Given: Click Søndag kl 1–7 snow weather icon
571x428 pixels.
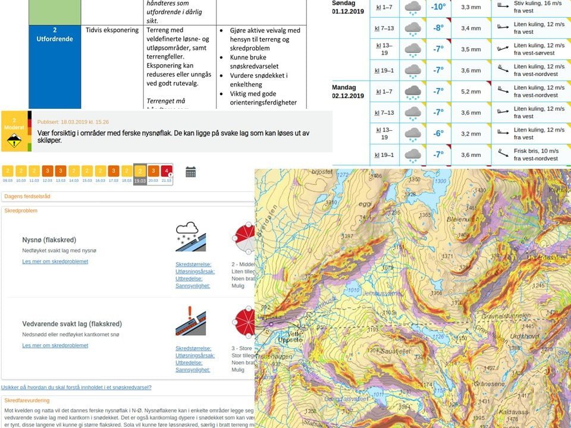Looking at the screenshot, I should 413,8.
